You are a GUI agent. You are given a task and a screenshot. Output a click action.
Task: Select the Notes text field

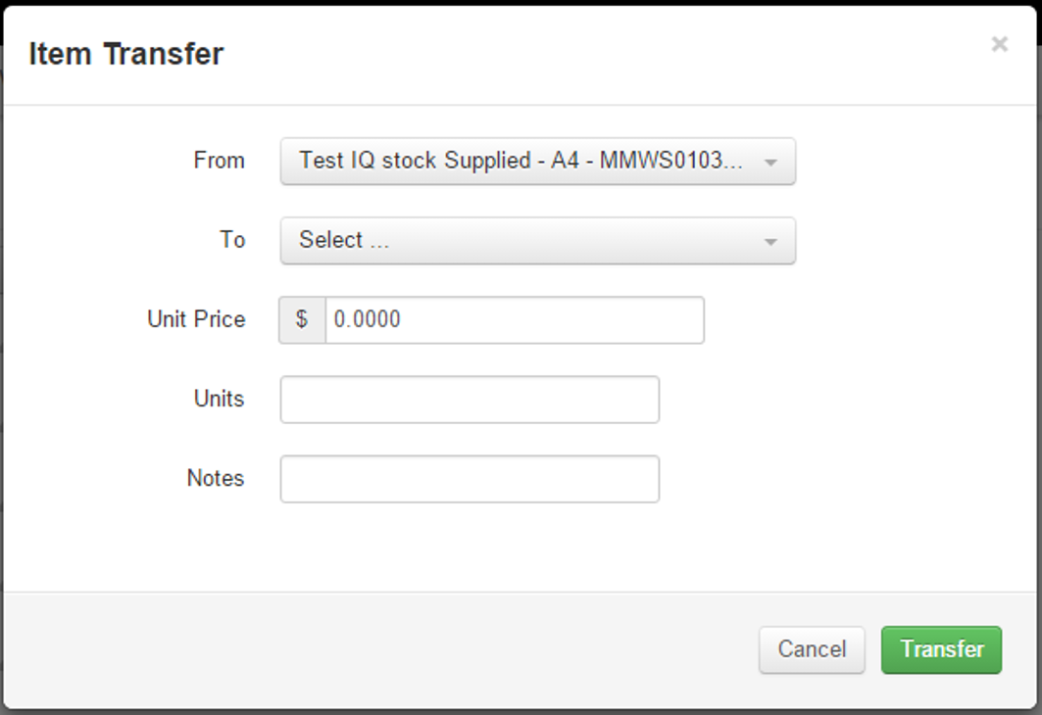[470, 479]
